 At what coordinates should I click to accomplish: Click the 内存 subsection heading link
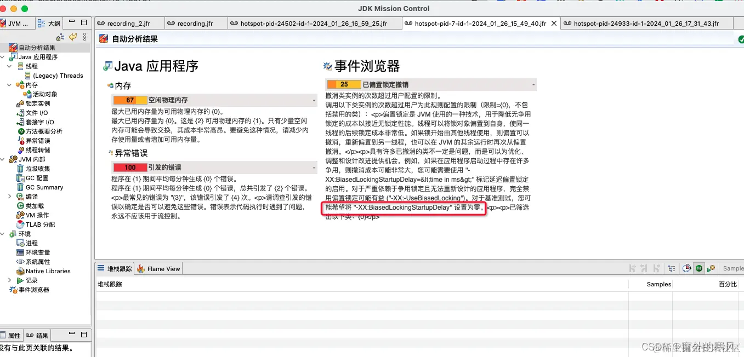[123, 85]
